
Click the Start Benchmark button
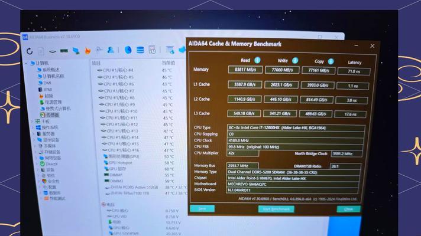(276, 209)
